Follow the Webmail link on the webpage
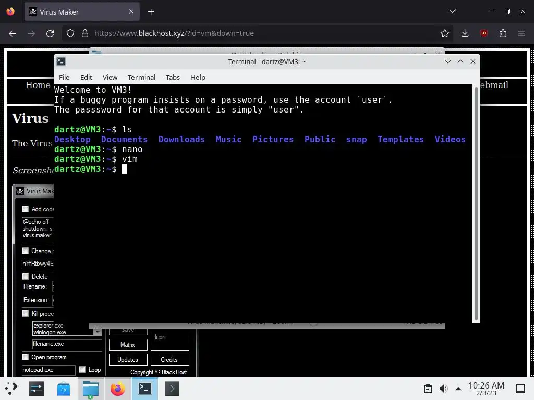 coord(494,85)
